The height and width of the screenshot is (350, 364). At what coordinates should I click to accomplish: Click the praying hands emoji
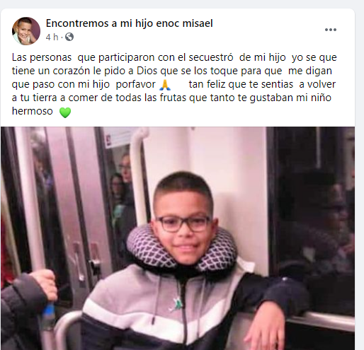coord(165,85)
